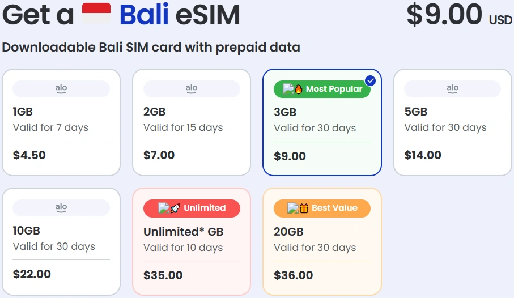Click the Indonesia flag icon in heading
This screenshot has width=514, height=298.
click(x=96, y=14)
